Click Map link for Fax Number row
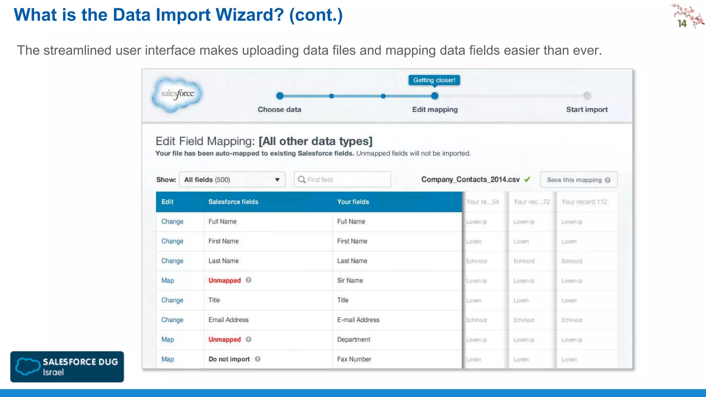 (168, 359)
